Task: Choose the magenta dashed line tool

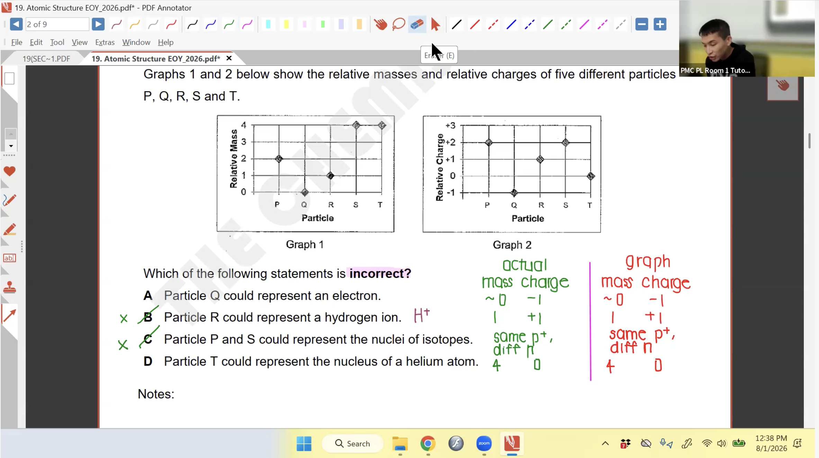Action: tap(603, 24)
